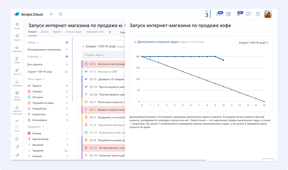Close the burndown chart side panel
The image size is (288, 170).
point(125,25)
